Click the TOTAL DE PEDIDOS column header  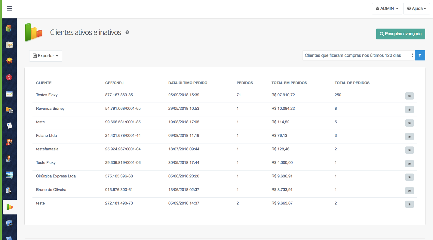(x=352, y=83)
